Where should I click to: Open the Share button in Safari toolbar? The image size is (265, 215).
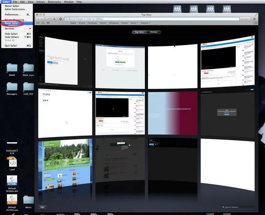pyautogui.click(x=48, y=19)
